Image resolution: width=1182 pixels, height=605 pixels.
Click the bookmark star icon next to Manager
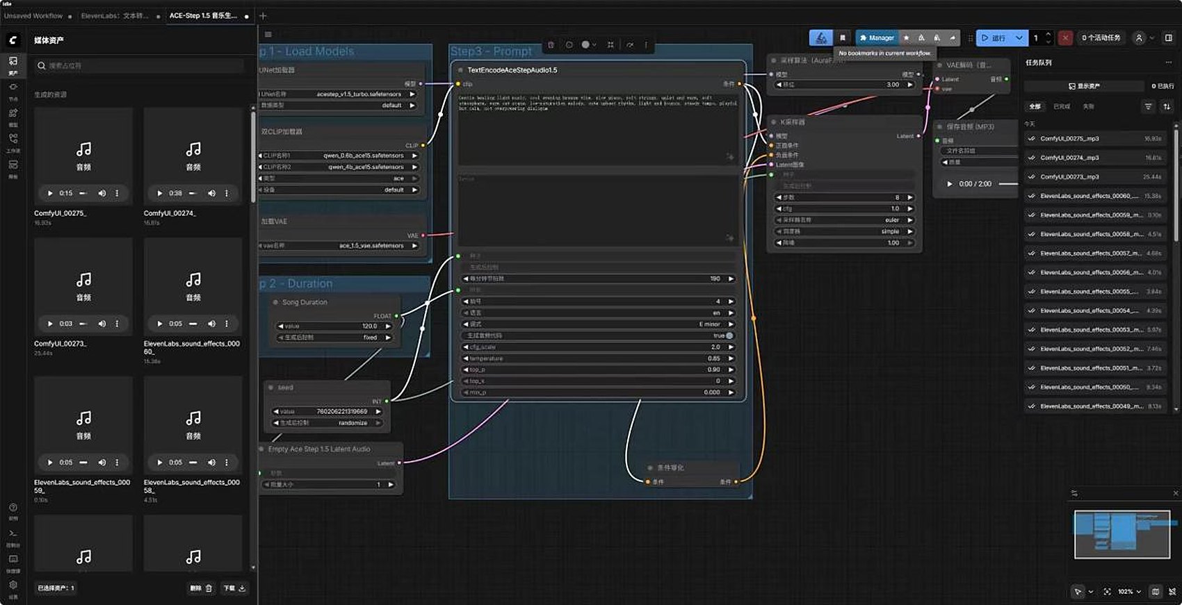click(x=906, y=38)
